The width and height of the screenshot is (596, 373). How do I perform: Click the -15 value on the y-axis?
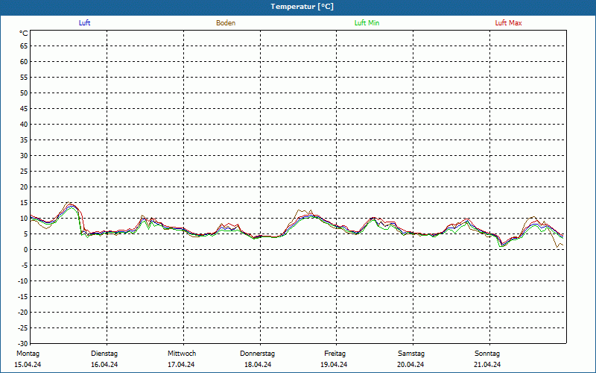coord(23,296)
